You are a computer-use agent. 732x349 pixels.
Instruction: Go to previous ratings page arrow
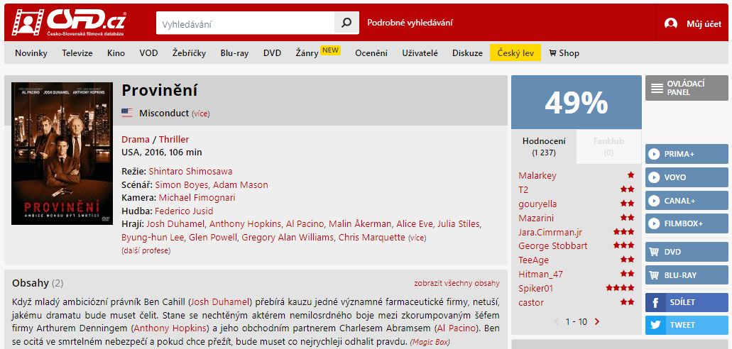[556, 321]
